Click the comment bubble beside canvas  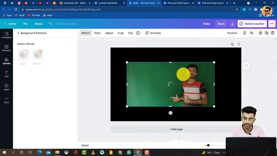click(246, 66)
